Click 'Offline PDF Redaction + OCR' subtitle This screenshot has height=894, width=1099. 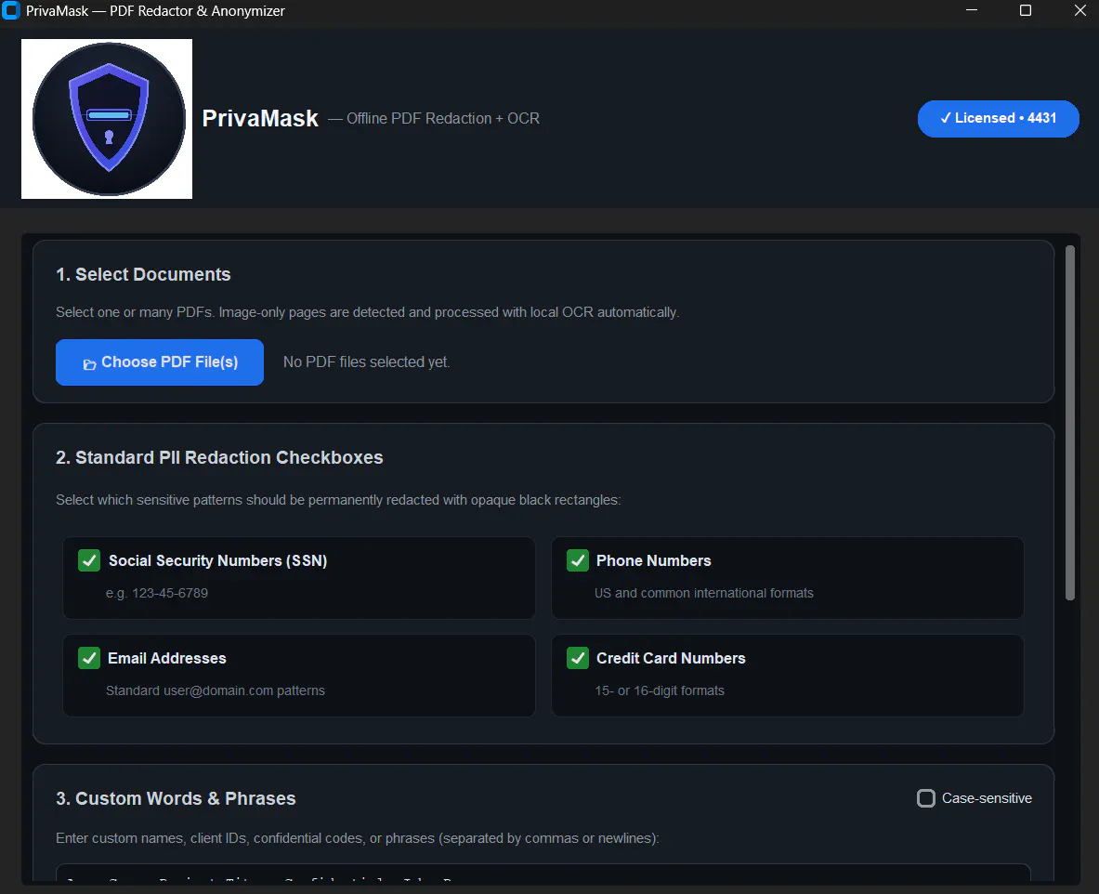tap(443, 119)
